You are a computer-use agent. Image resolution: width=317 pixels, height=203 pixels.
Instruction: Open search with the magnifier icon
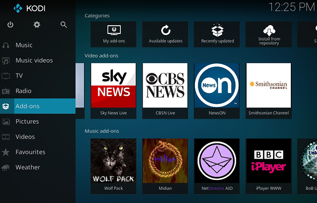(x=64, y=24)
